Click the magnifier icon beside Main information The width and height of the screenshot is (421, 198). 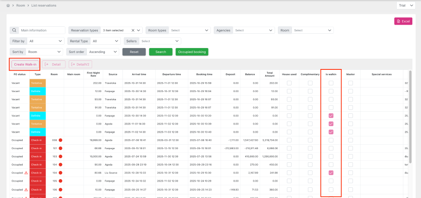[x=14, y=30]
